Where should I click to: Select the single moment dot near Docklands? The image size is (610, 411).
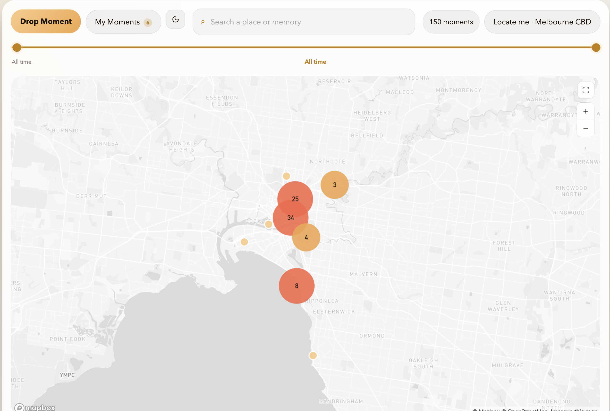coord(268,224)
